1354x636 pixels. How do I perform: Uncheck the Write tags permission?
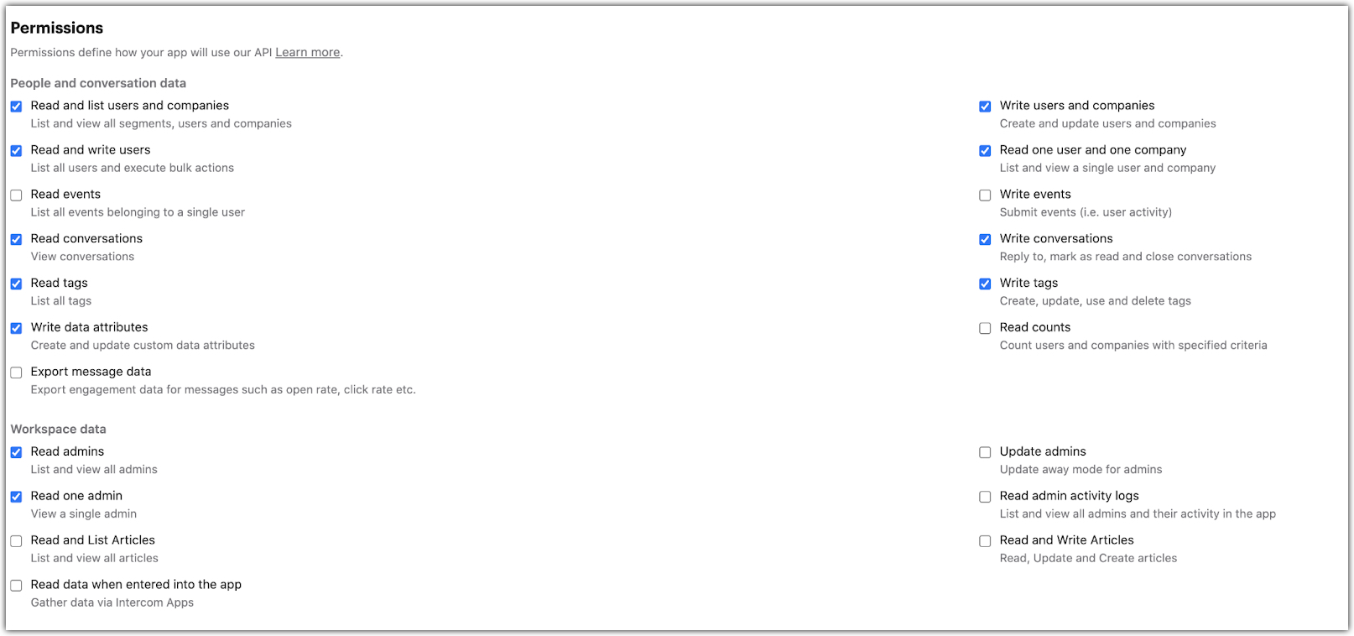click(985, 284)
